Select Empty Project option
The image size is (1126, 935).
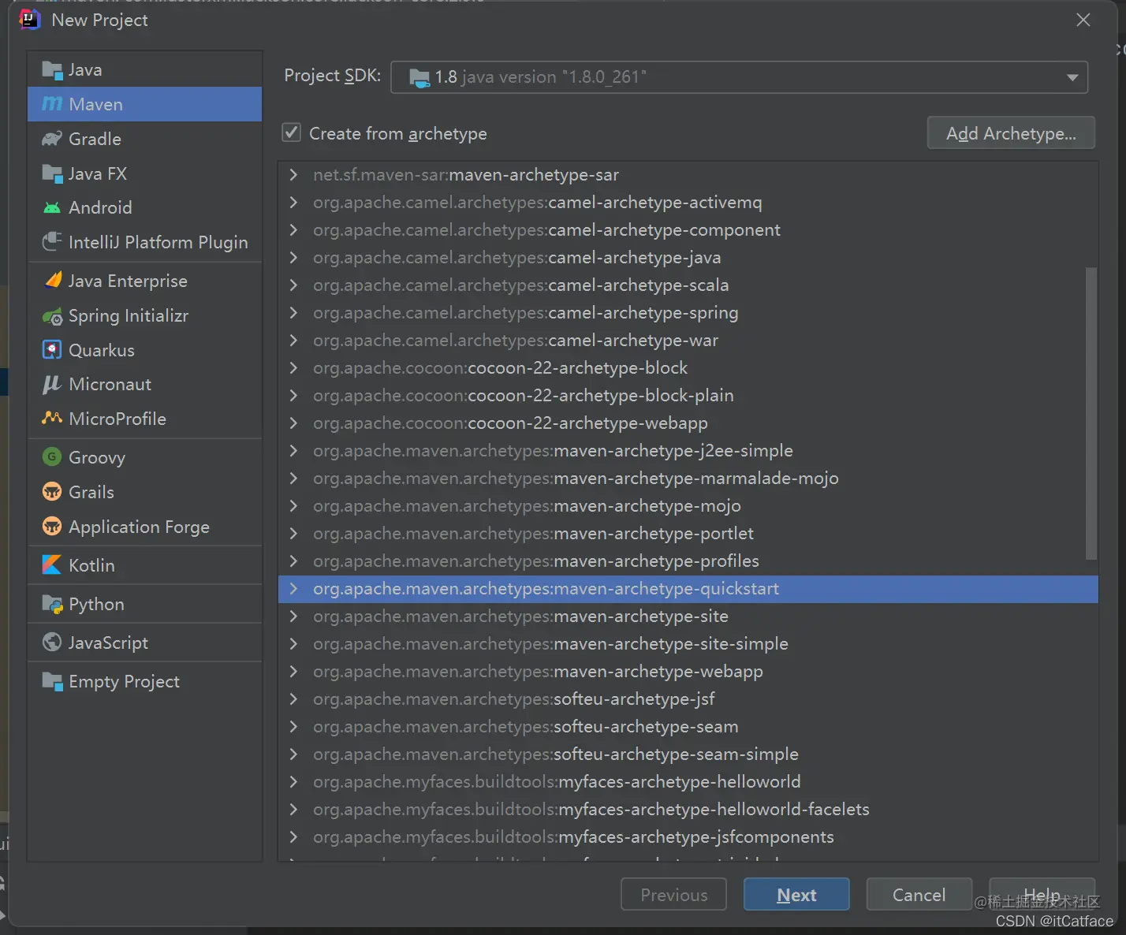[x=144, y=682]
